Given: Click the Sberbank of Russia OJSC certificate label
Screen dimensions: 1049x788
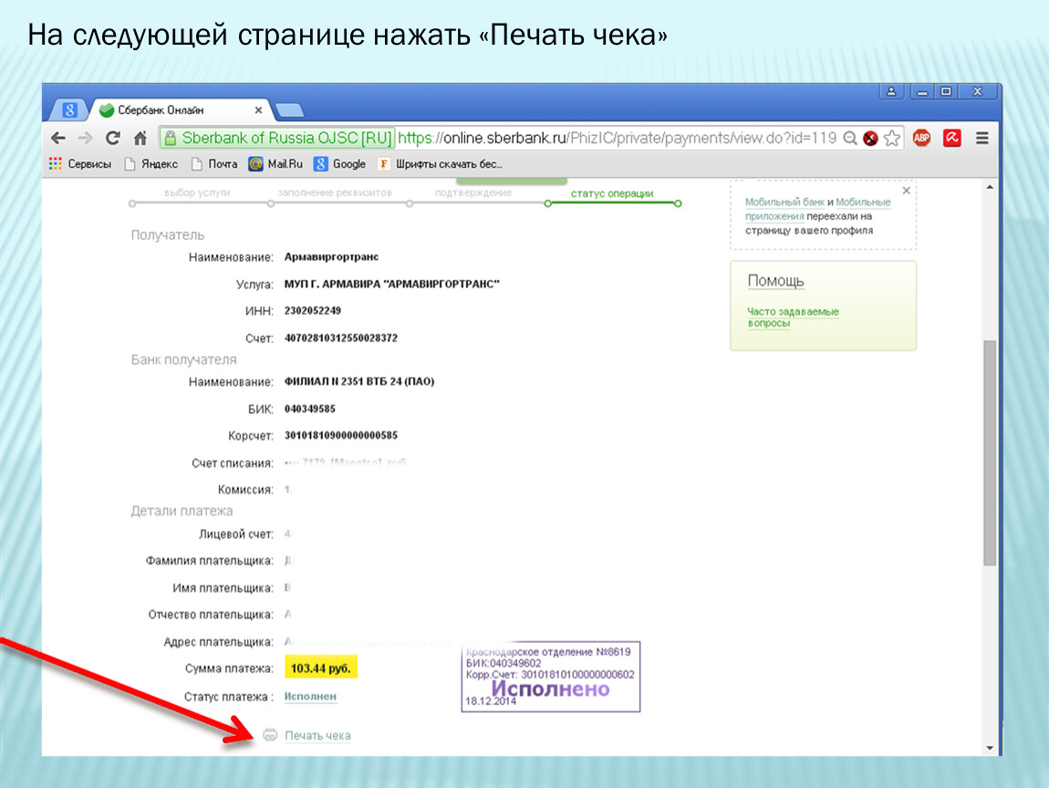Looking at the screenshot, I should click(286, 138).
